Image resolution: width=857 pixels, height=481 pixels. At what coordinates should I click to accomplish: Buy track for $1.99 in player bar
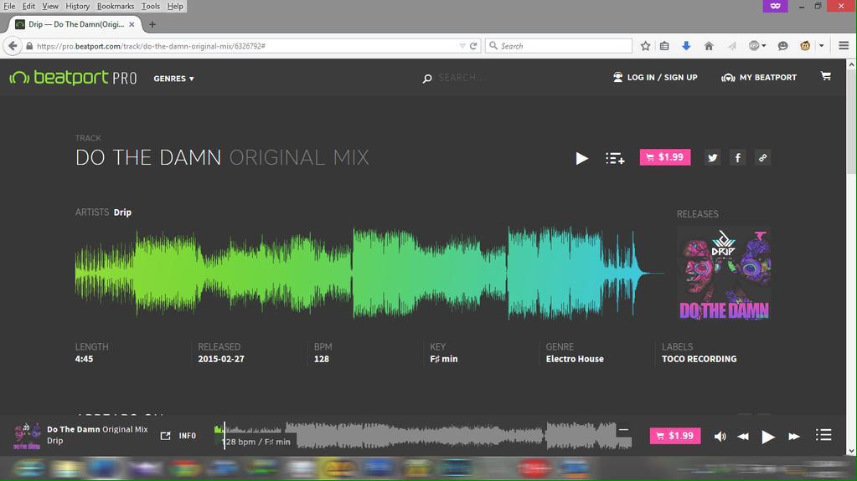[675, 436]
